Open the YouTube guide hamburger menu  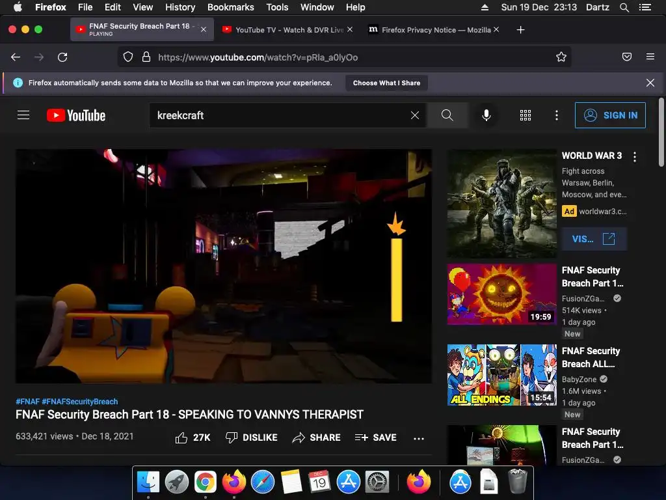(x=23, y=115)
